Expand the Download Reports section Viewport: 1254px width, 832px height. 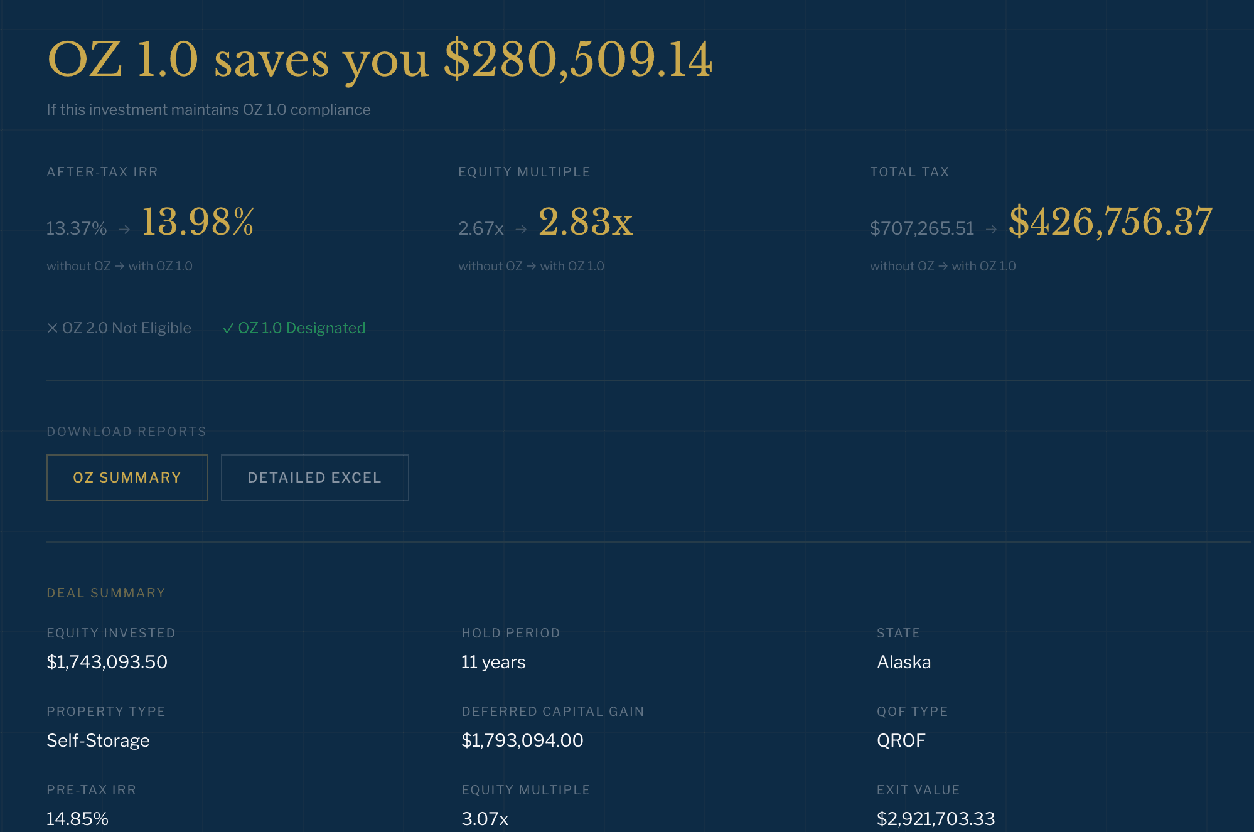(x=126, y=431)
